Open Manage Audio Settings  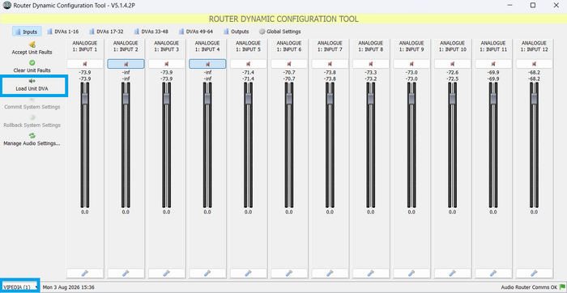[32, 139]
